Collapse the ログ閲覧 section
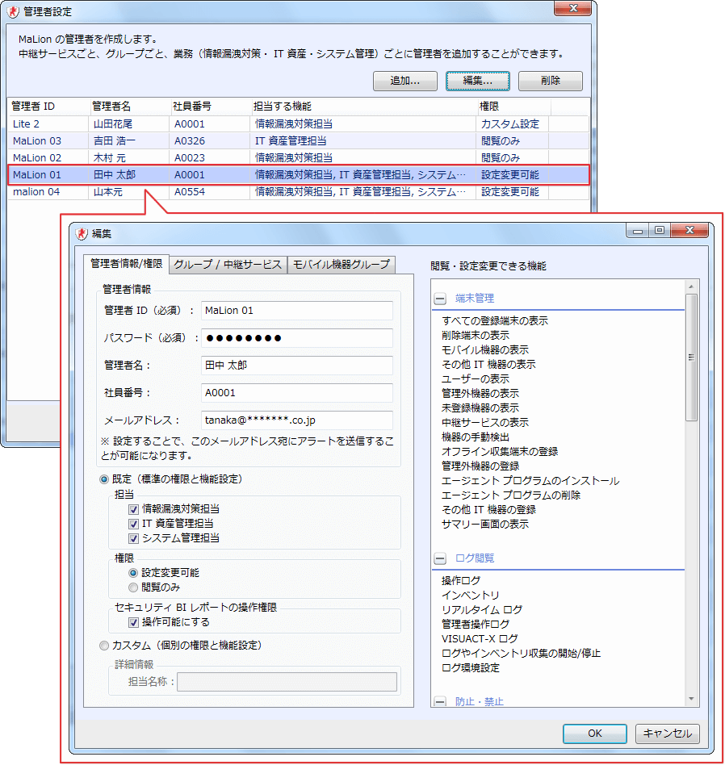 440,558
